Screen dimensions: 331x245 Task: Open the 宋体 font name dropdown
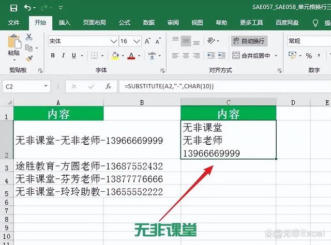click(114, 41)
